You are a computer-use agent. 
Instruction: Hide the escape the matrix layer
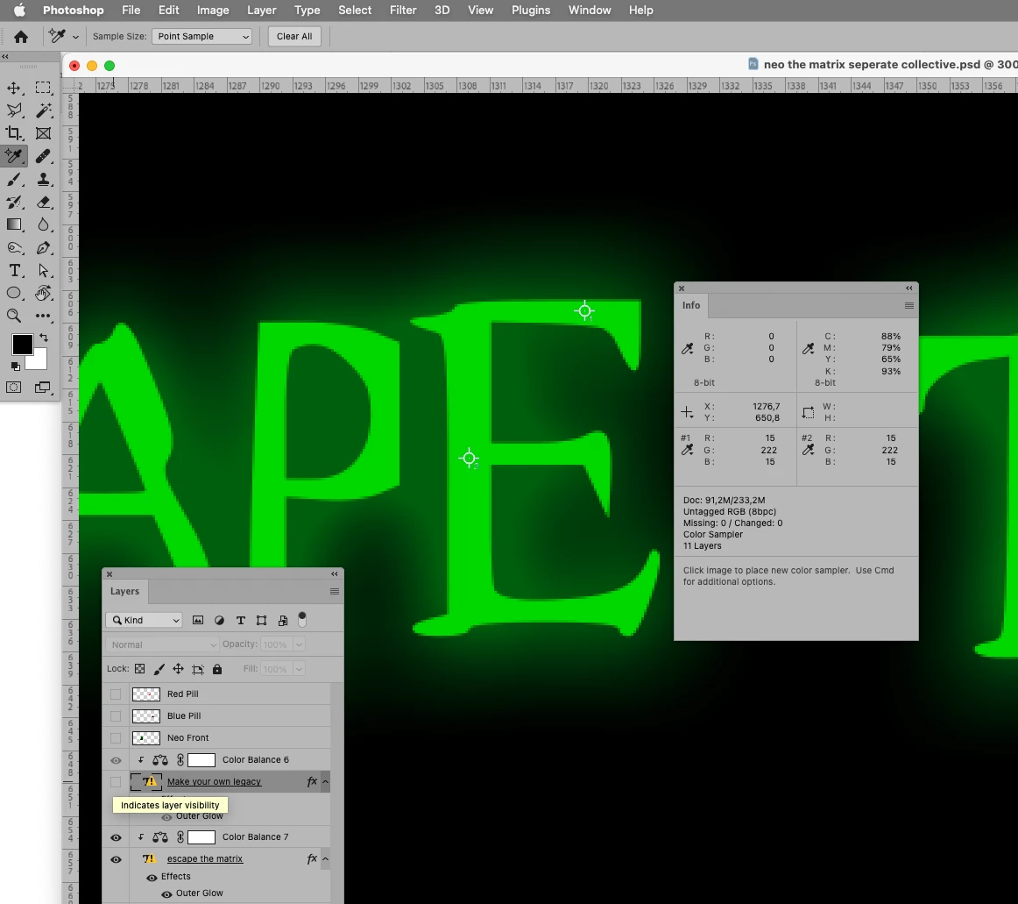116,860
